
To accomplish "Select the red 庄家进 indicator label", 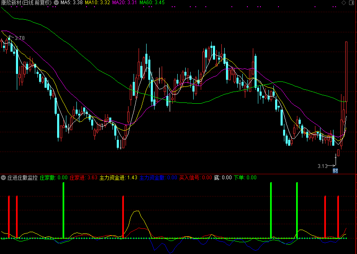I will (83, 178).
